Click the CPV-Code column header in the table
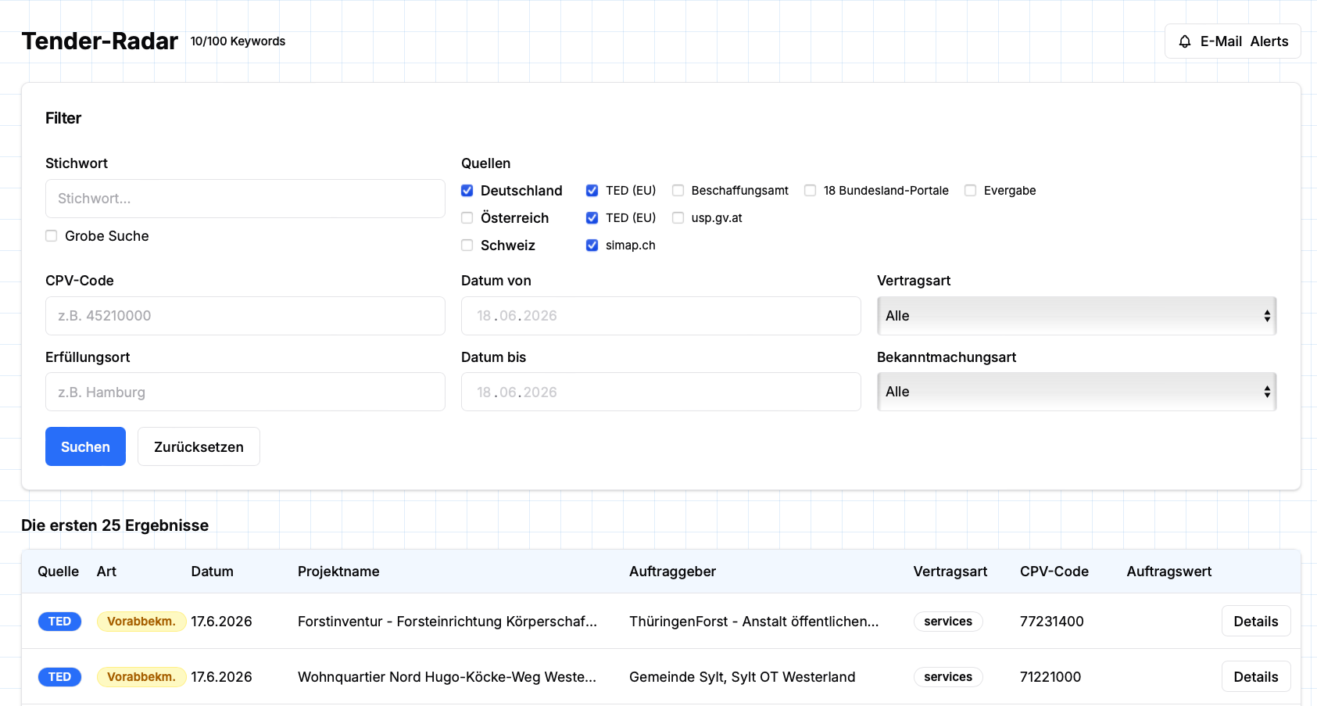Viewport: 1317px width, 706px height. (1054, 572)
